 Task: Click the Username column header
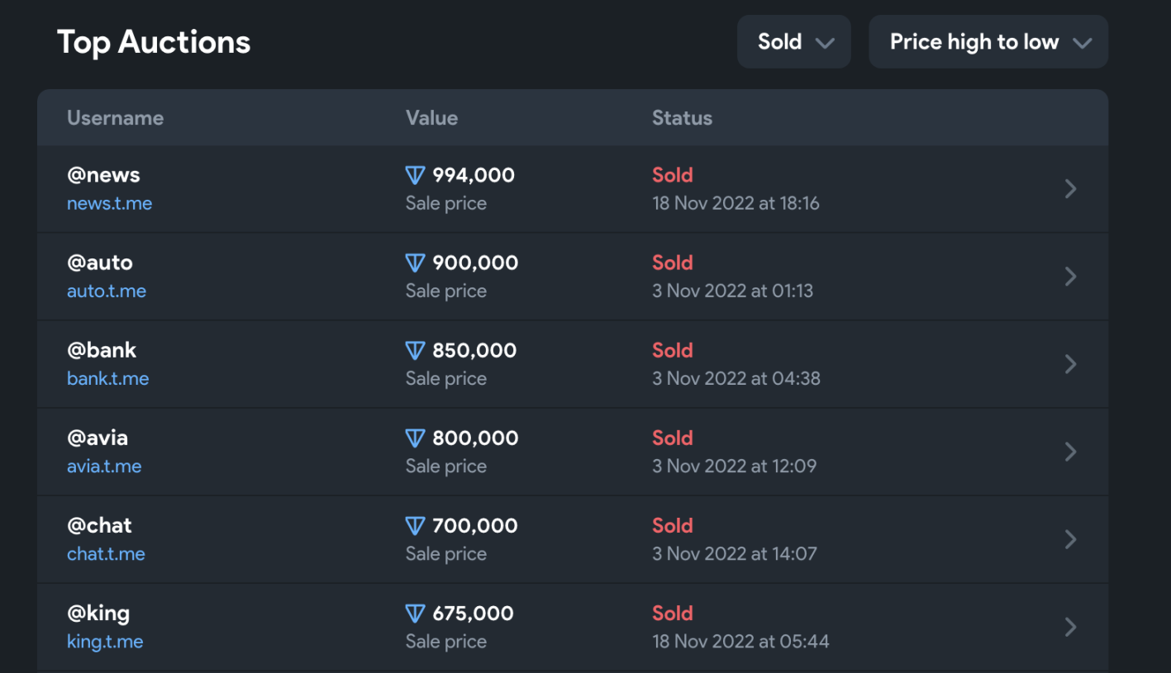click(115, 118)
